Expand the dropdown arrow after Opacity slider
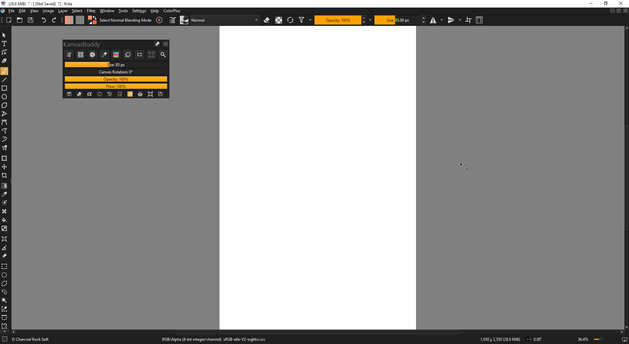The height and width of the screenshot is (344, 629). coord(370,20)
